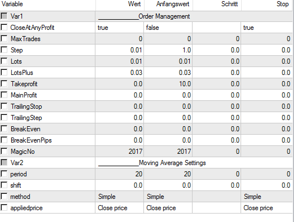Select the Variable column header
The height and width of the screenshot is (222, 297).
[x=47, y=4]
